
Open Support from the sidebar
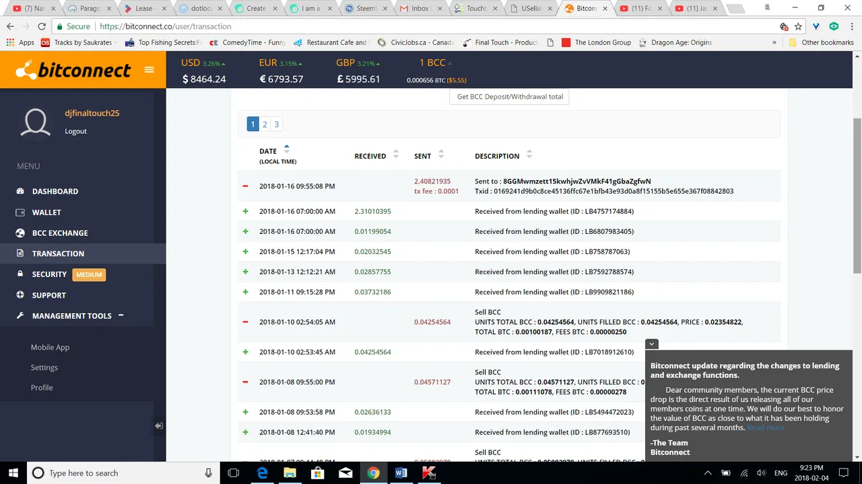point(49,295)
